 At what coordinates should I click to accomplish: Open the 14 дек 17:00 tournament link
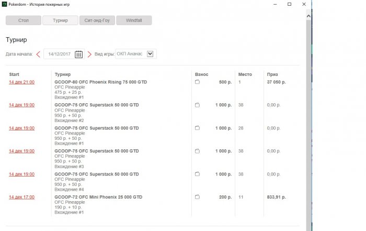(22, 197)
